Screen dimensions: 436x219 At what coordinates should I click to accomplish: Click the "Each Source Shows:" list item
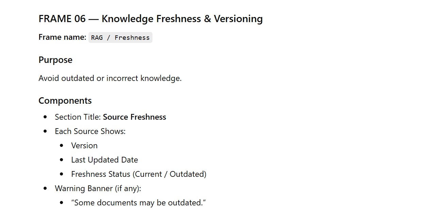[x=90, y=131]
